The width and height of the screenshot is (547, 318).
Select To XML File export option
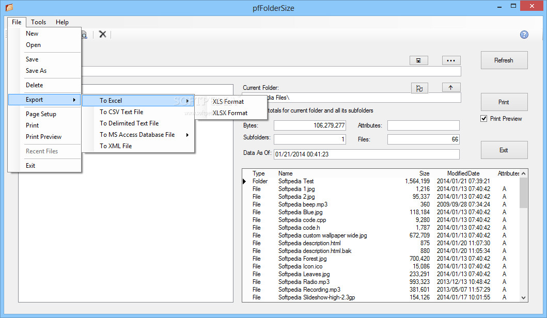tap(138, 146)
